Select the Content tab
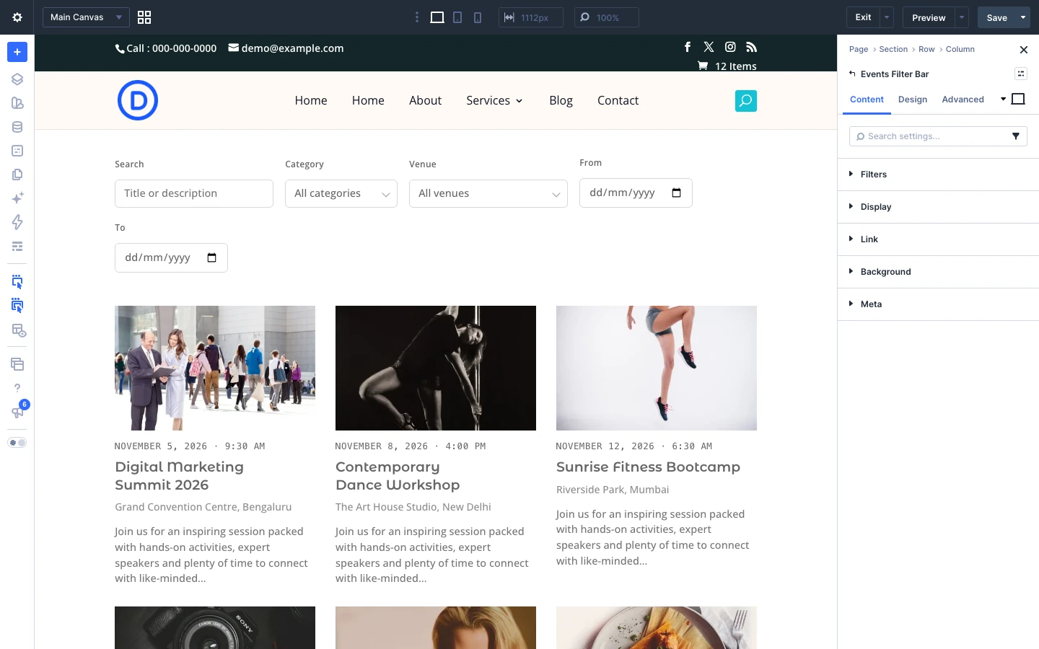The image size is (1039, 649). click(x=867, y=100)
